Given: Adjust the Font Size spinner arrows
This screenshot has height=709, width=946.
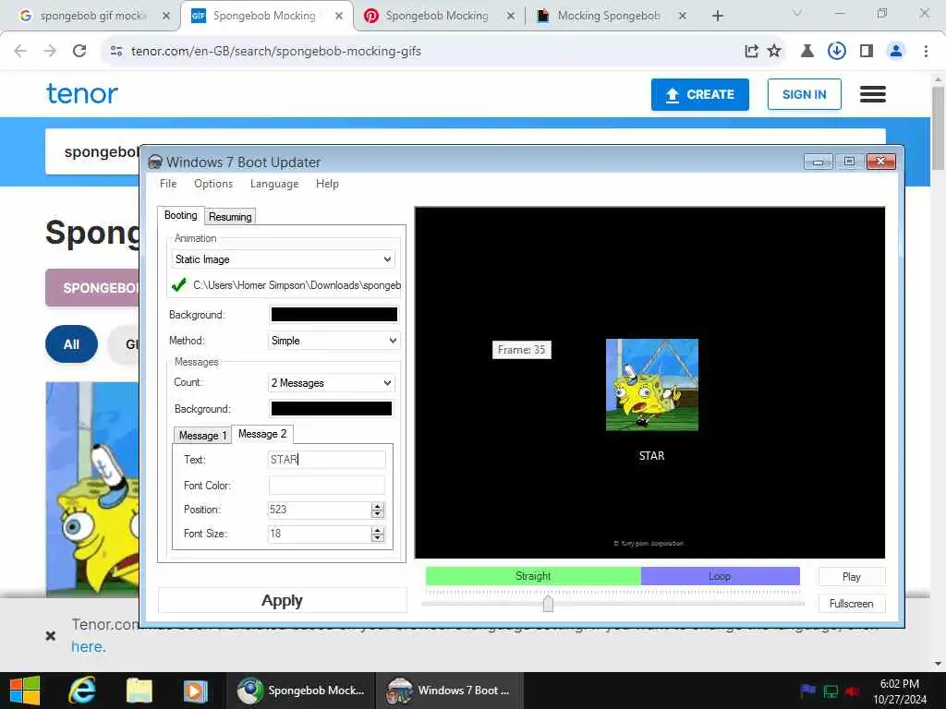Looking at the screenshot, I should 378,535.
